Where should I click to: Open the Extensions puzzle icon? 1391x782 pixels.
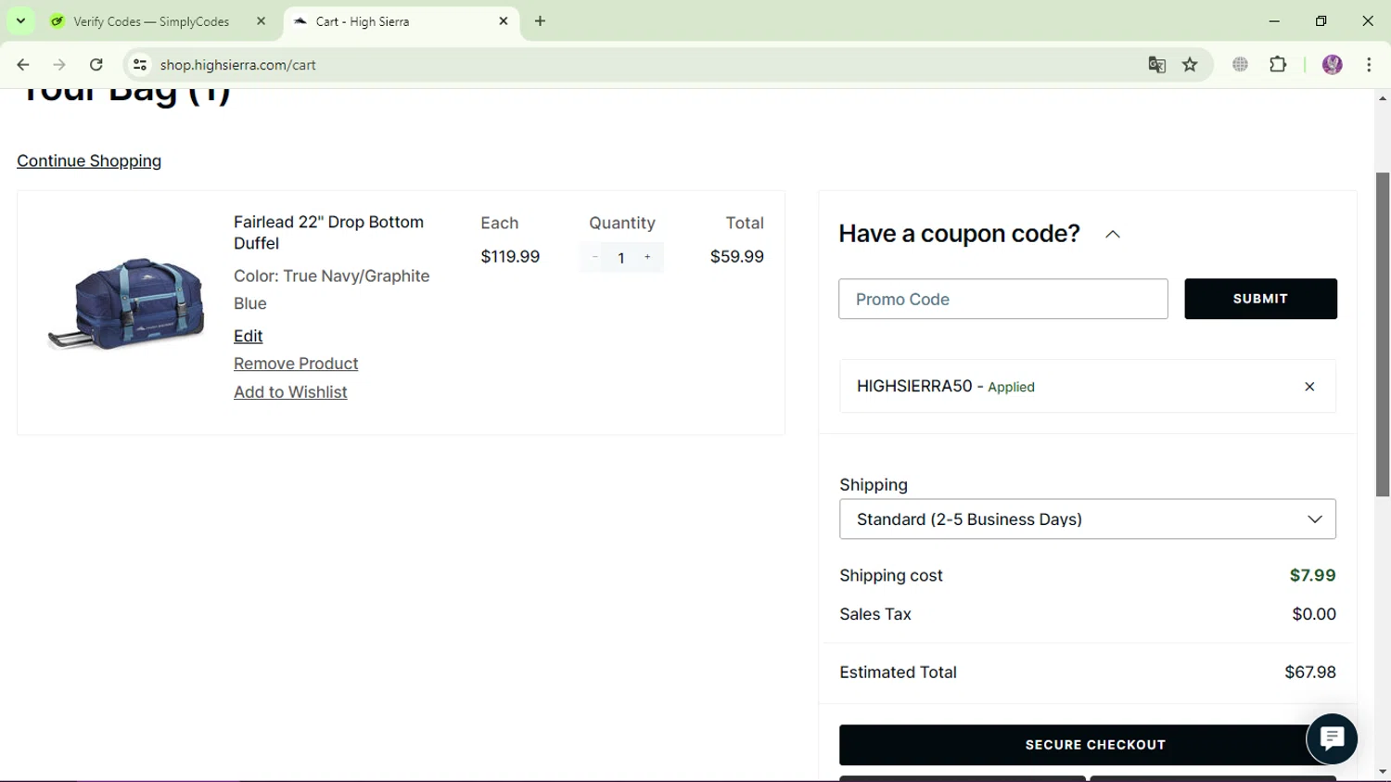coord(1278,65)
